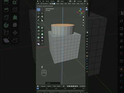Activate the Move tool
Image resolution: width=124 pixels, height=93 pixels.
click(x=38, y=13)
